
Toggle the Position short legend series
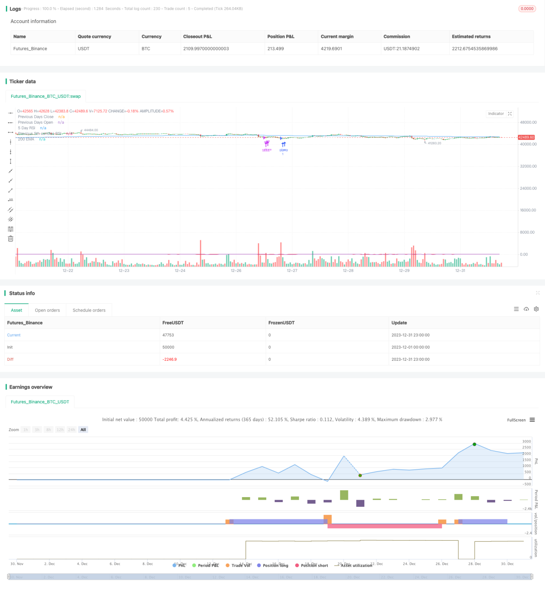point(311,566)
